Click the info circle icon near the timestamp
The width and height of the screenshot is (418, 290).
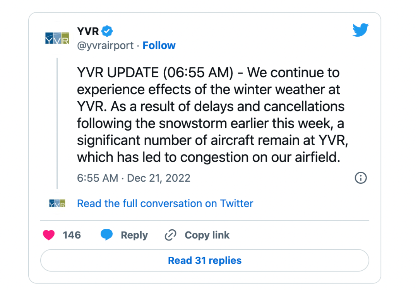tap(361, 178)
